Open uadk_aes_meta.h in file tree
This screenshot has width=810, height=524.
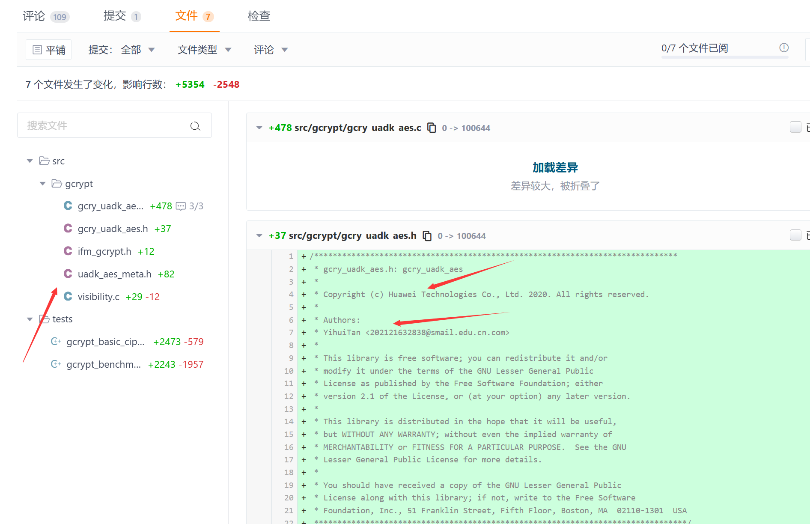tap(114, 274)
